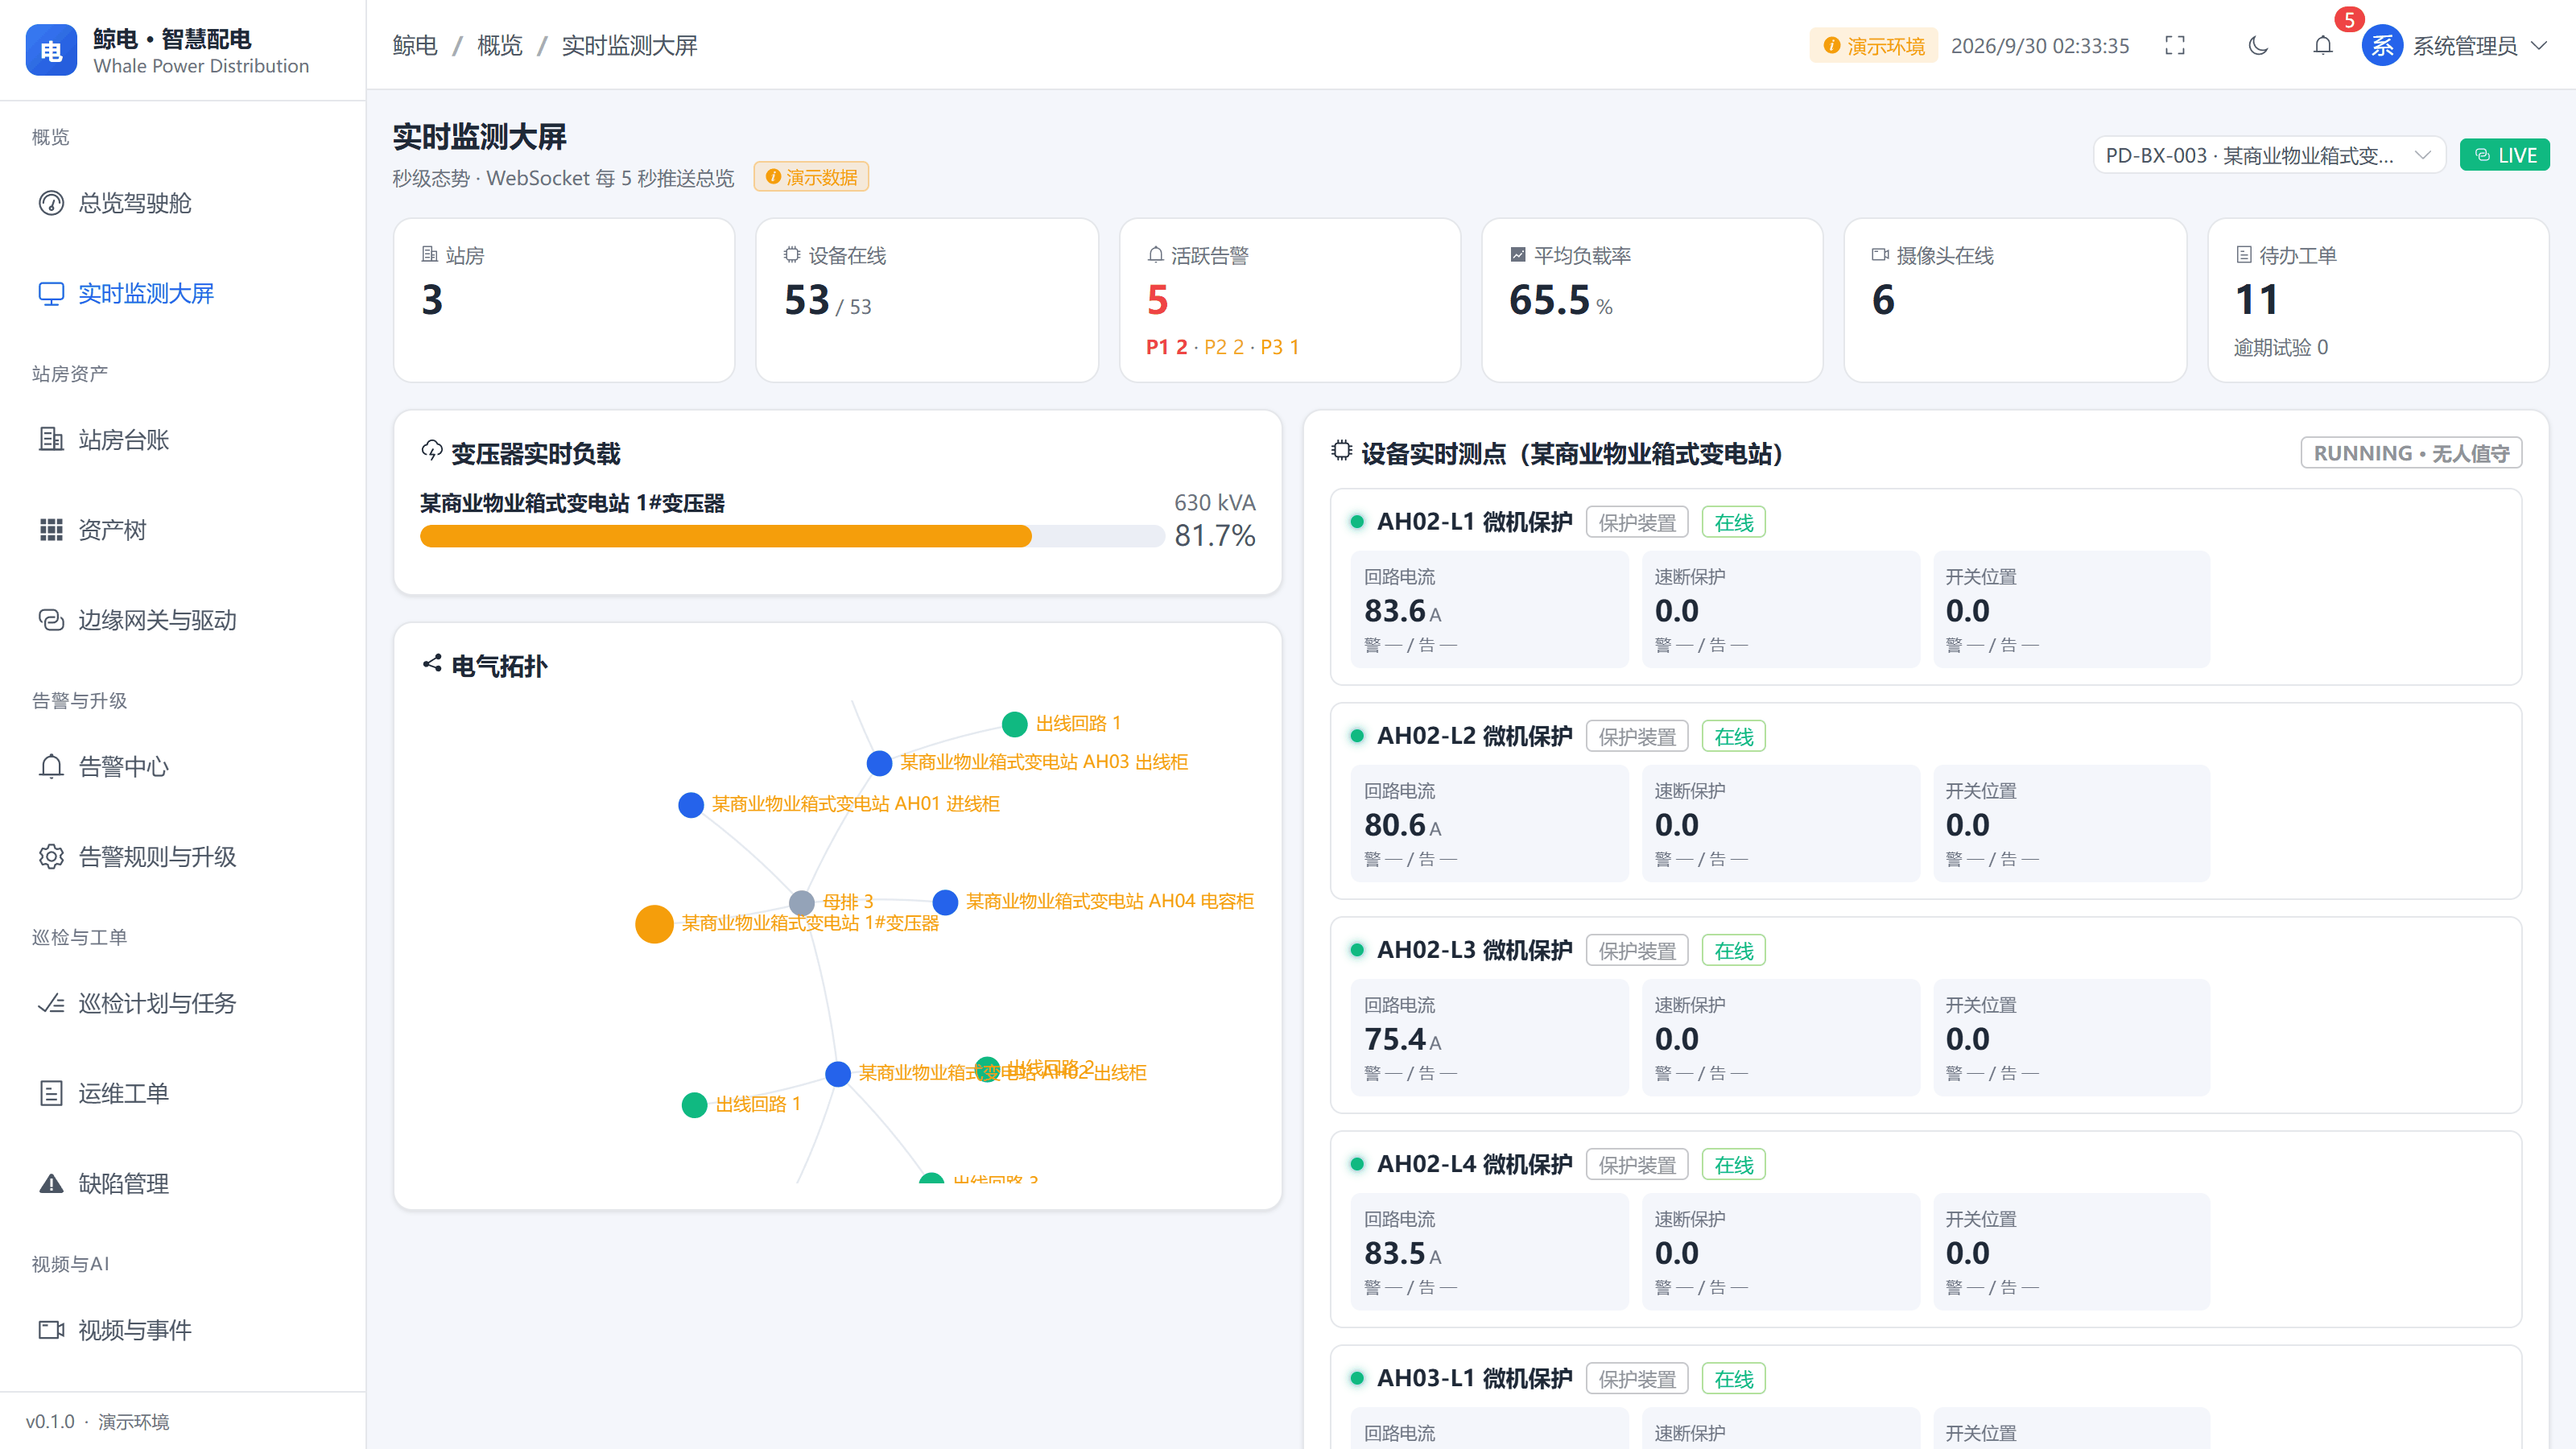Image resolution: width=2576 pixels, height=1449 pixels.
Task: Click the 系 user avatar
Action: point(2383,45)
